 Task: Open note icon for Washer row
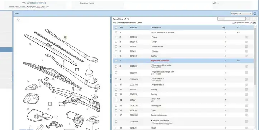pos(247,51)
